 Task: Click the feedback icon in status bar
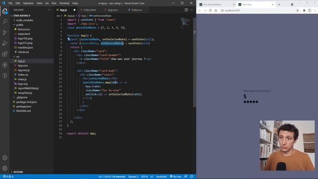tap(185, 177)
